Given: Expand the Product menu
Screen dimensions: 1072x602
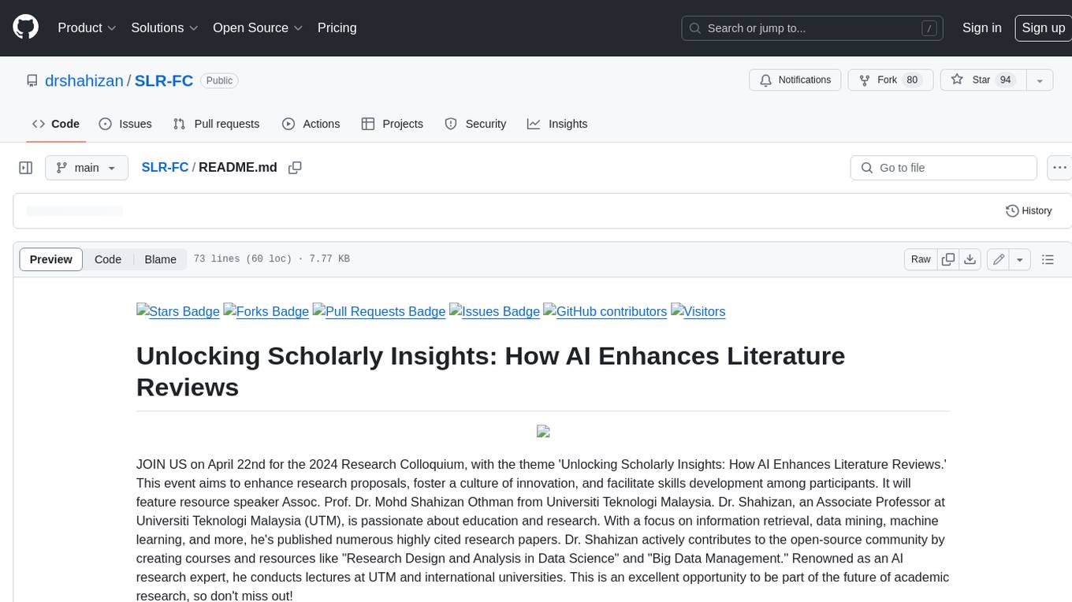Looking at the screenshot, I should (87, 28).
